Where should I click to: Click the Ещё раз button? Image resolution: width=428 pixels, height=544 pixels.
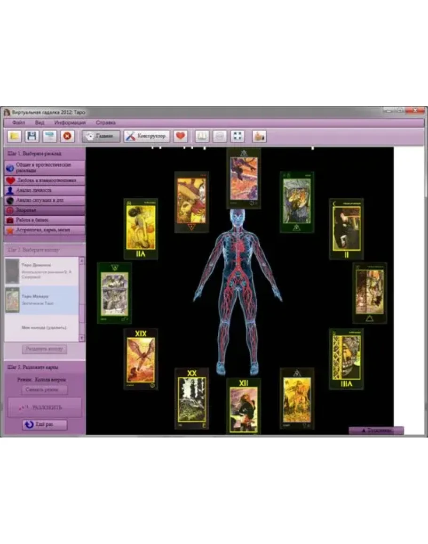[45, 425]
